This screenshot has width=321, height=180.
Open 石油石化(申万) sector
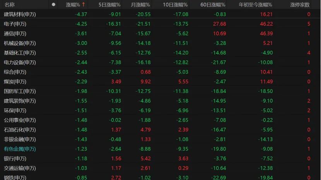point(20,130)
